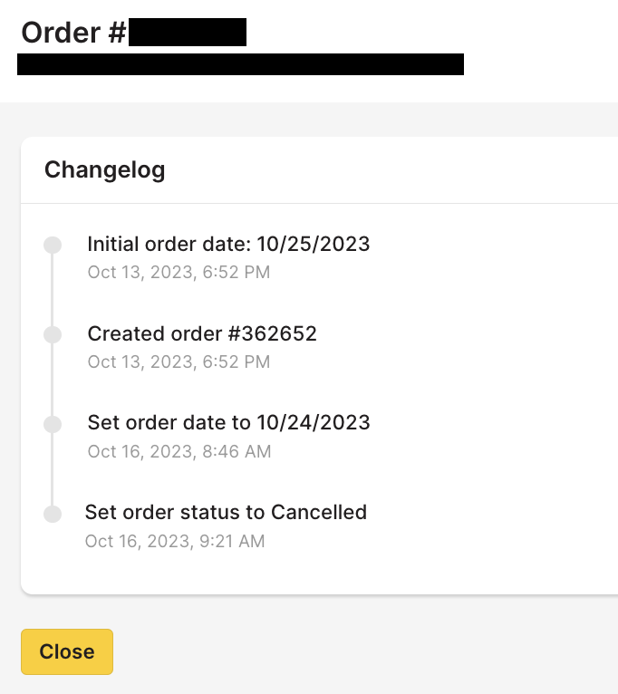Click the 10/24/2023 date in changelog
The width and height of the screenshot is (618, 694).
pos(314,422)
